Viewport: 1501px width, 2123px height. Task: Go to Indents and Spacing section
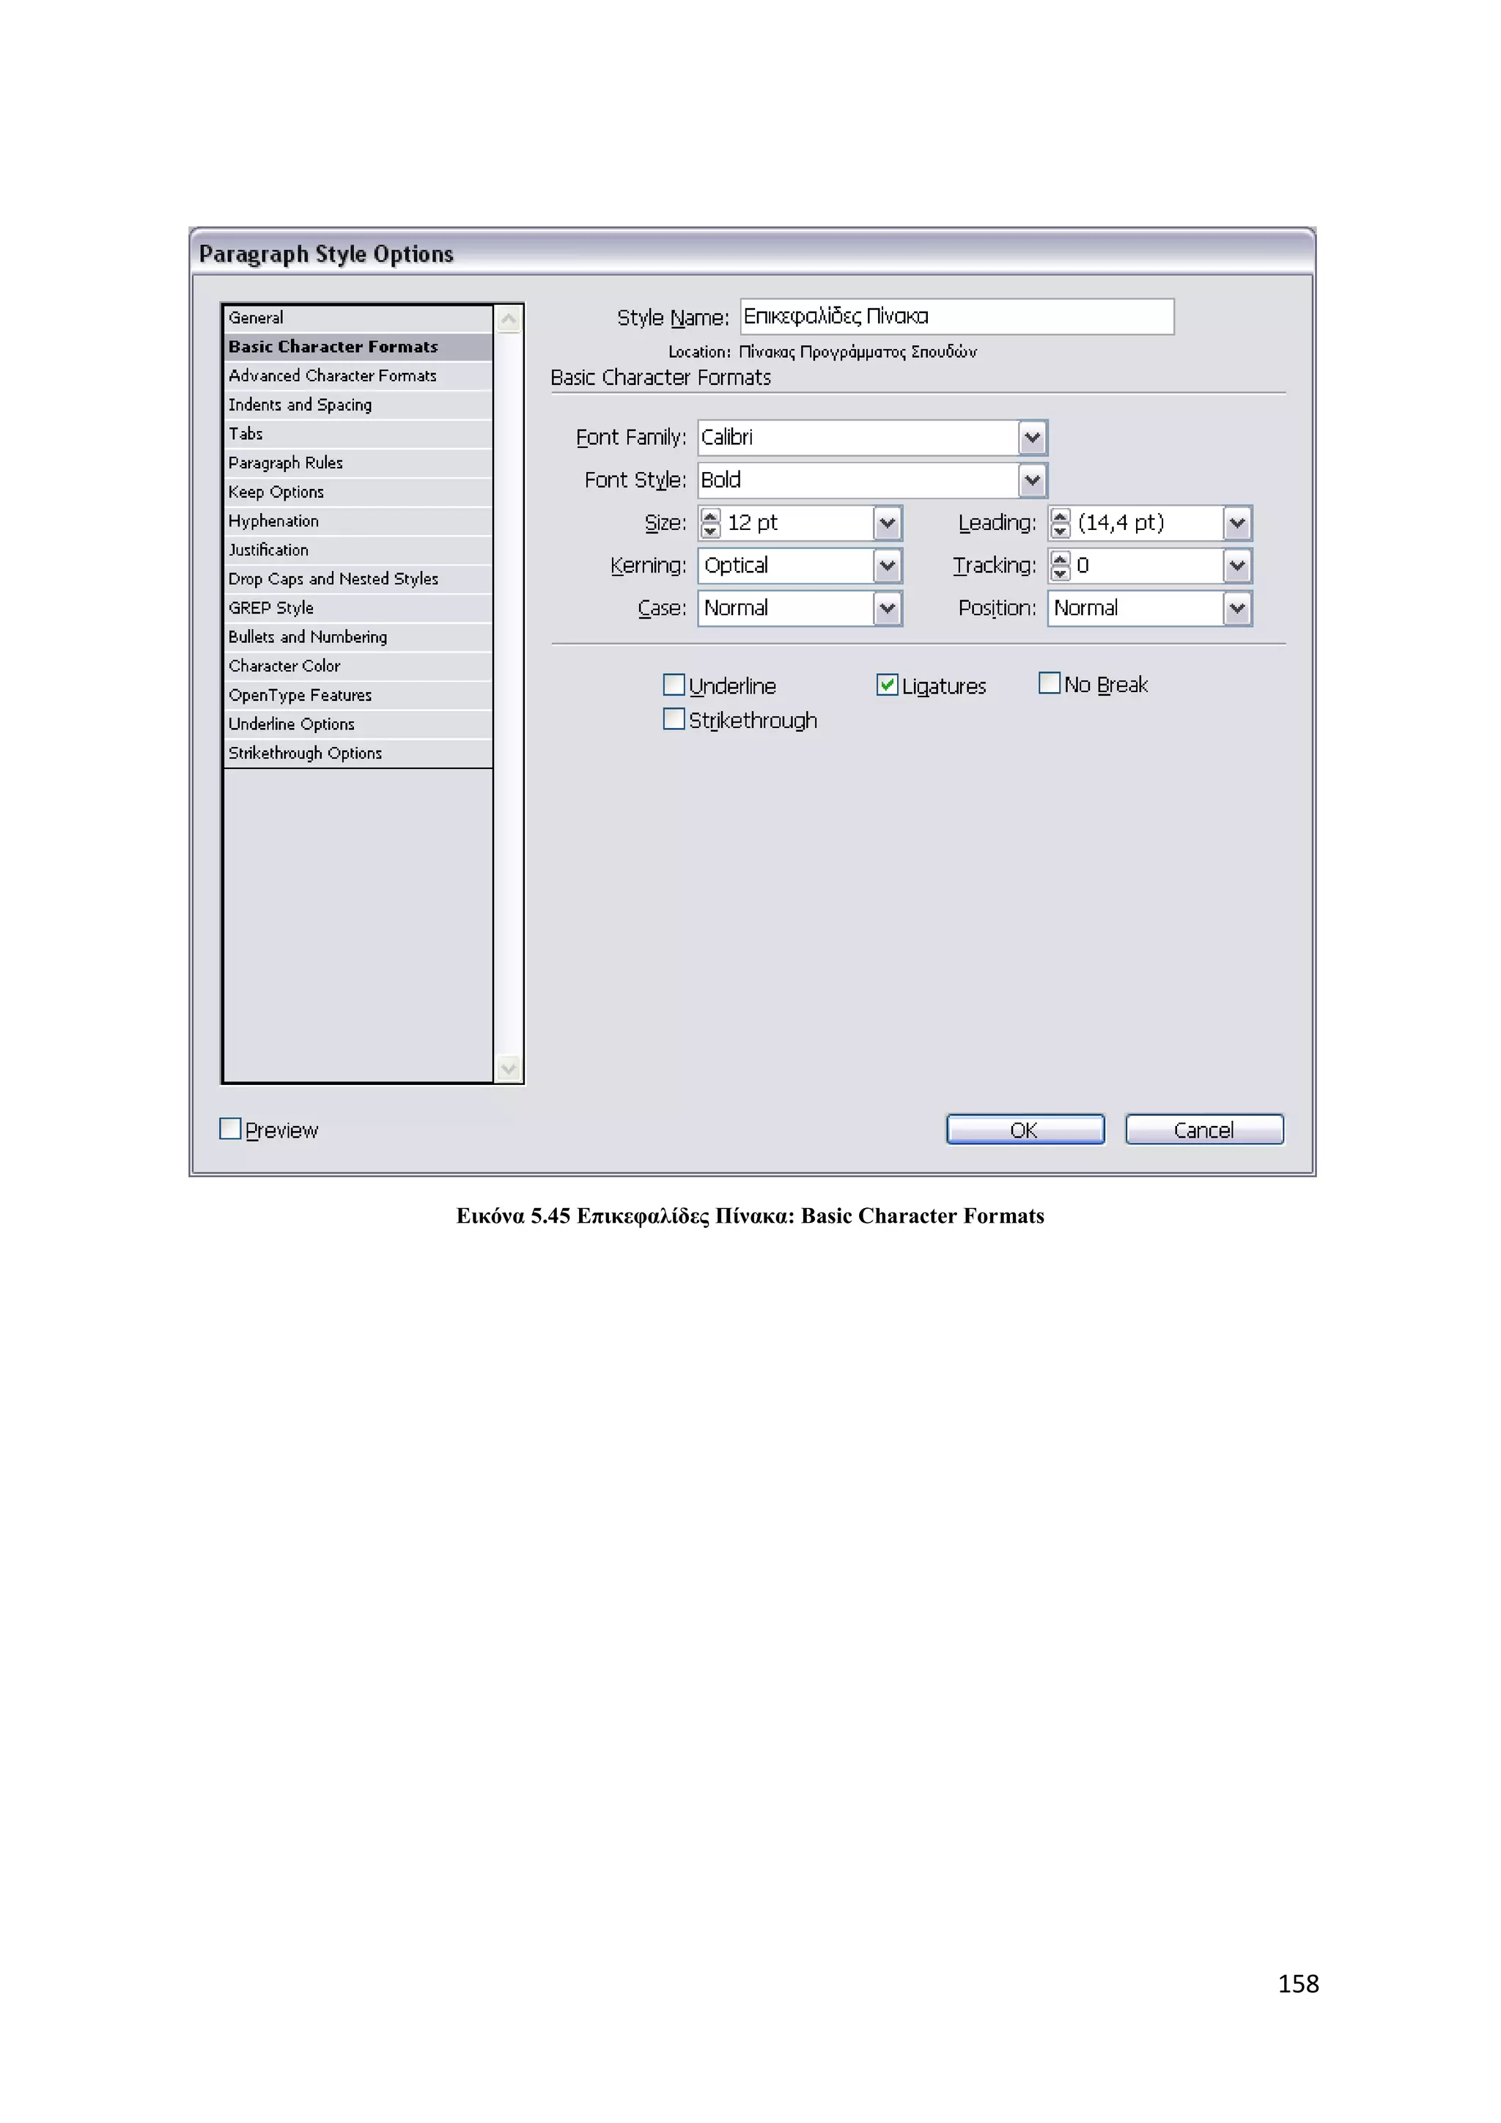(358, 405)
